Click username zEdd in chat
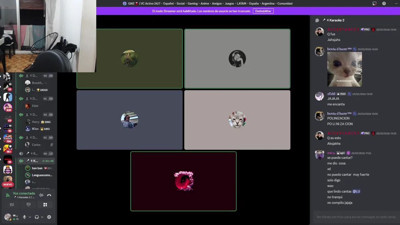The height and width of the screenshot is (225, 400). pyautogui.click(x=331, y=94)
